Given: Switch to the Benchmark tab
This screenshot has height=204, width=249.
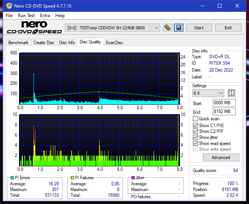Looking at the screenshot, I should 19,43.
